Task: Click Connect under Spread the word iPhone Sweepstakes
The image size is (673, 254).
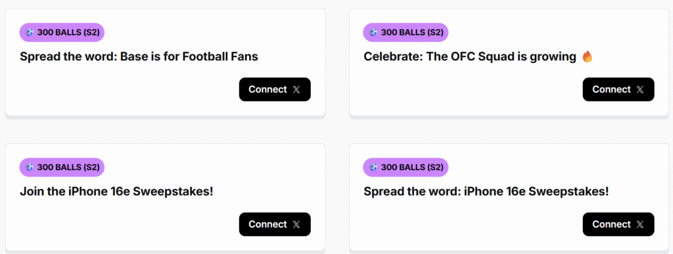Action: (x=618, y=224)
